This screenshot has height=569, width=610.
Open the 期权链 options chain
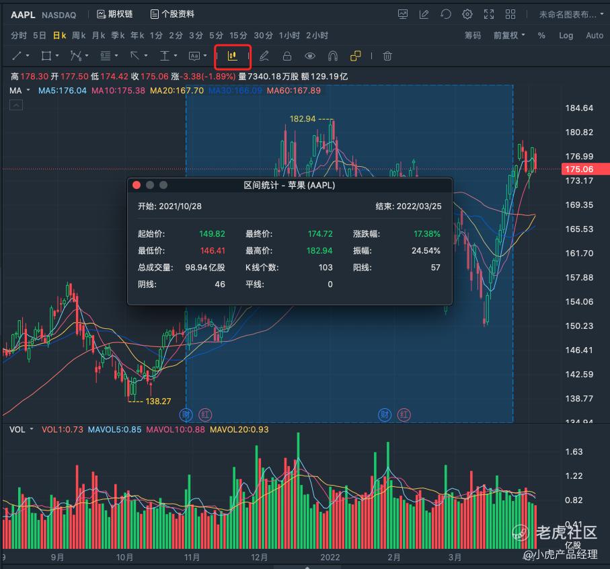(115, 14)
